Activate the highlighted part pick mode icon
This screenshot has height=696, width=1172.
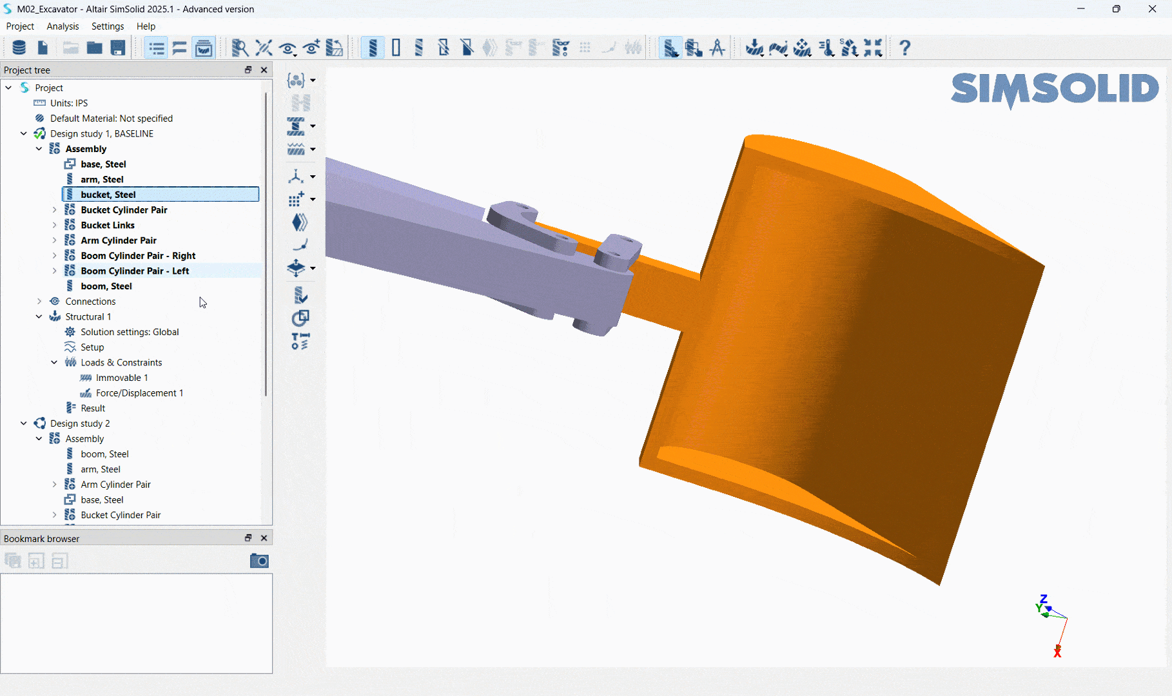click(670, 48)
